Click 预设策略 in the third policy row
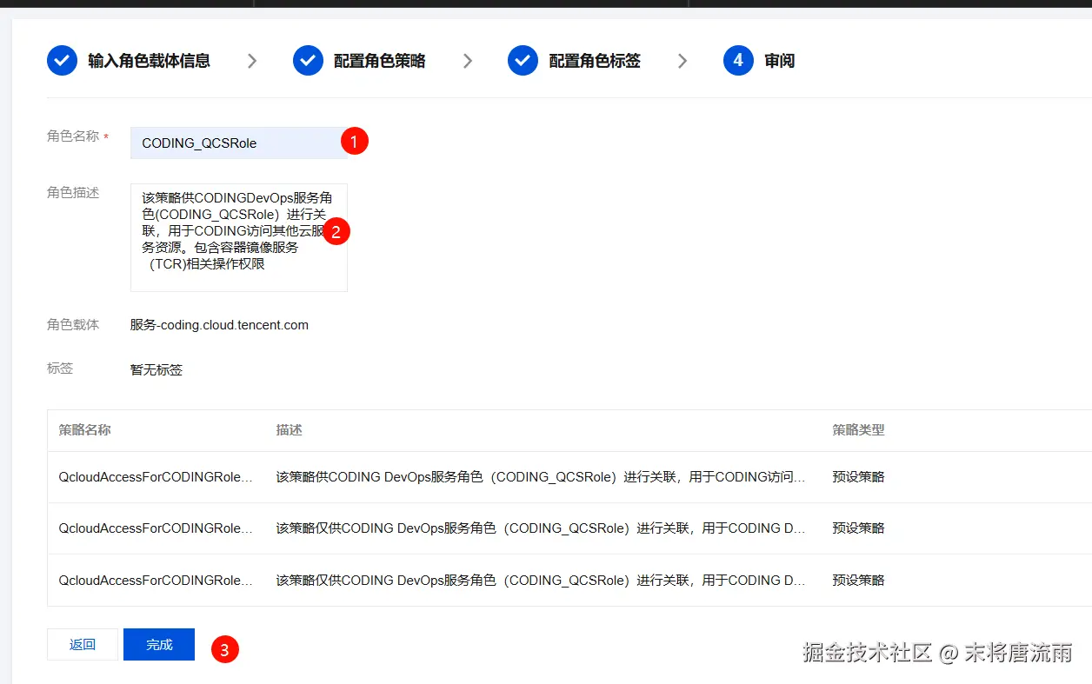 tap(858, 581)
